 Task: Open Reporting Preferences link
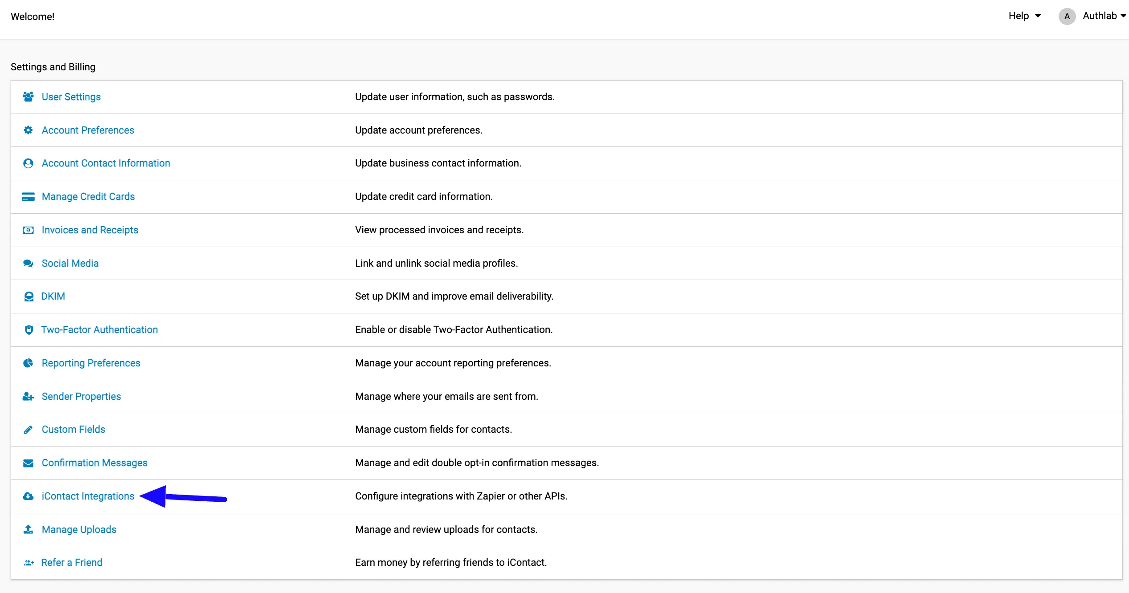pos(91,363)
